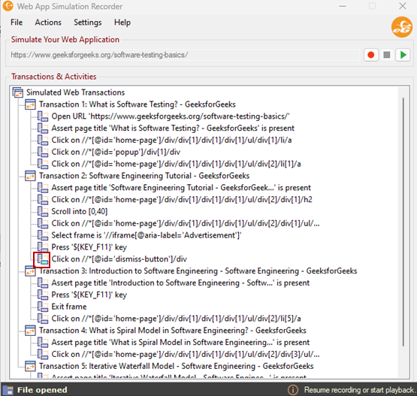Select Click on ul/div[2]/li[1]/a step

(176, 164)
